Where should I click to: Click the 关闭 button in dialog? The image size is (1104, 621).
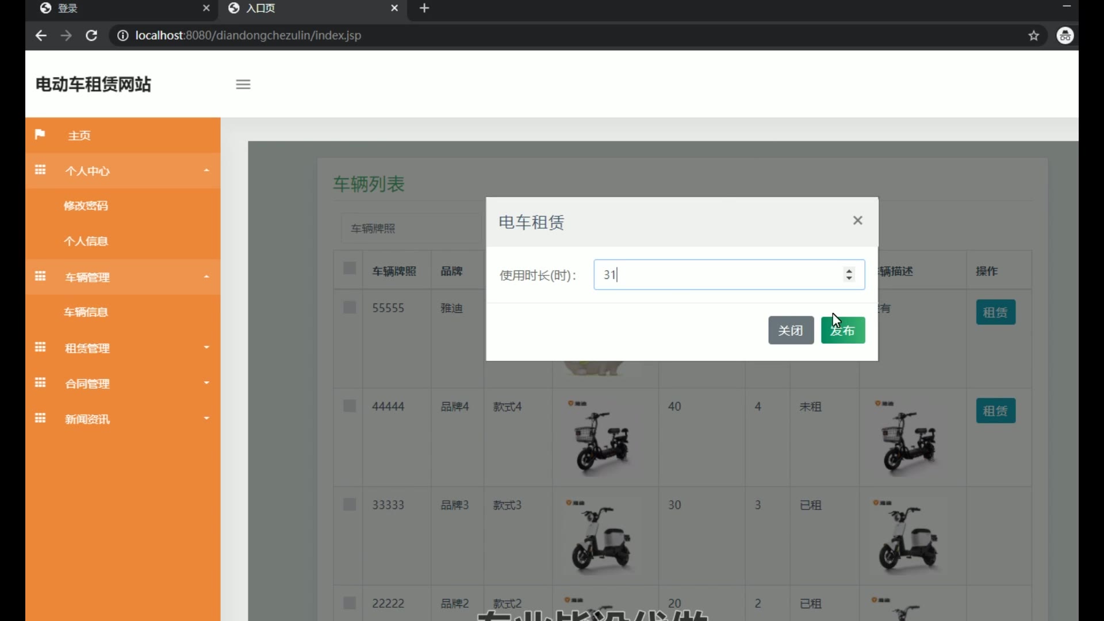point(791,331)
